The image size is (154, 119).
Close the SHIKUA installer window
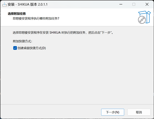coord(147,4)
